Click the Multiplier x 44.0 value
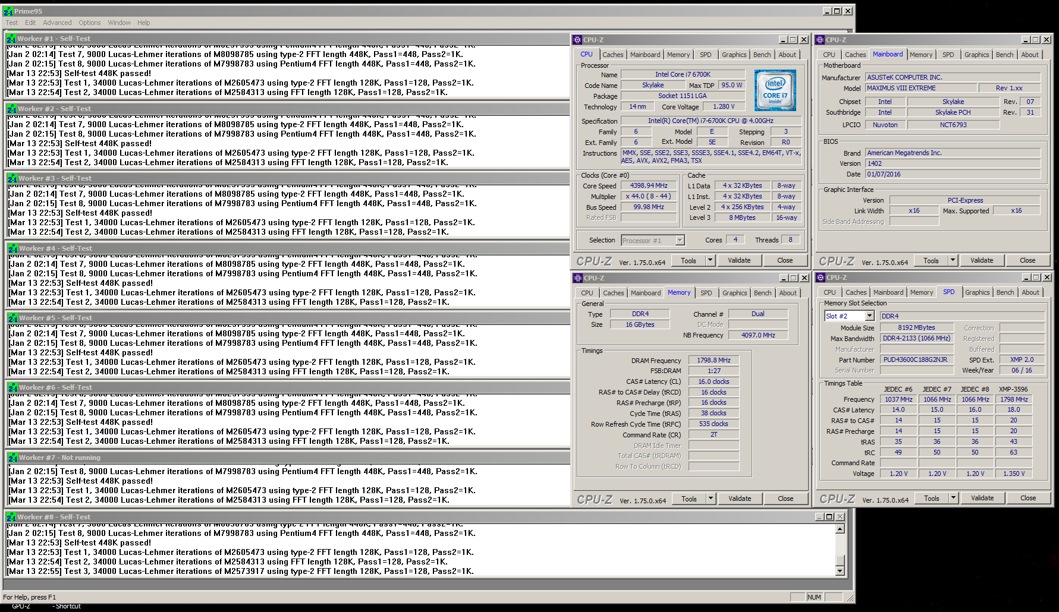This screenshot has width=1059, height=612. pyautogui.click(x=649, y=196)
